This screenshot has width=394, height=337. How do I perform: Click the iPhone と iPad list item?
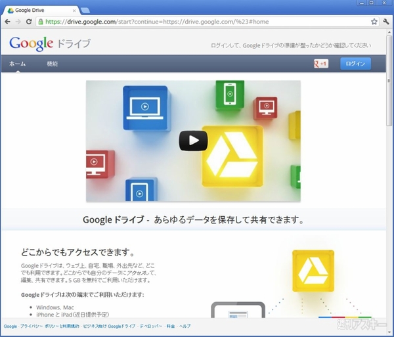73,315
